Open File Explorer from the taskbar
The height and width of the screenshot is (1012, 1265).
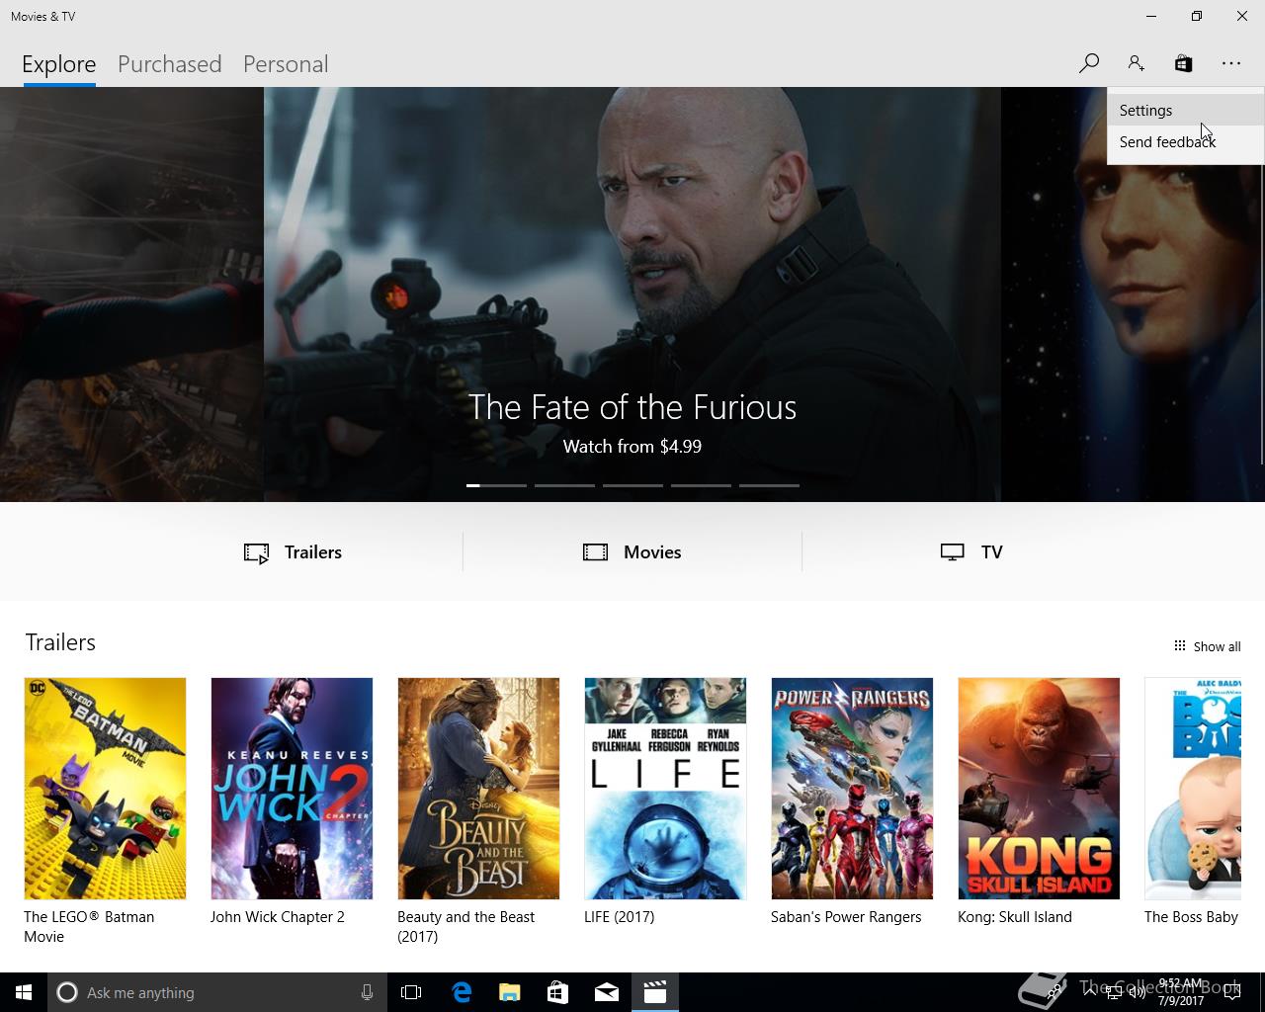pos(509,992)
